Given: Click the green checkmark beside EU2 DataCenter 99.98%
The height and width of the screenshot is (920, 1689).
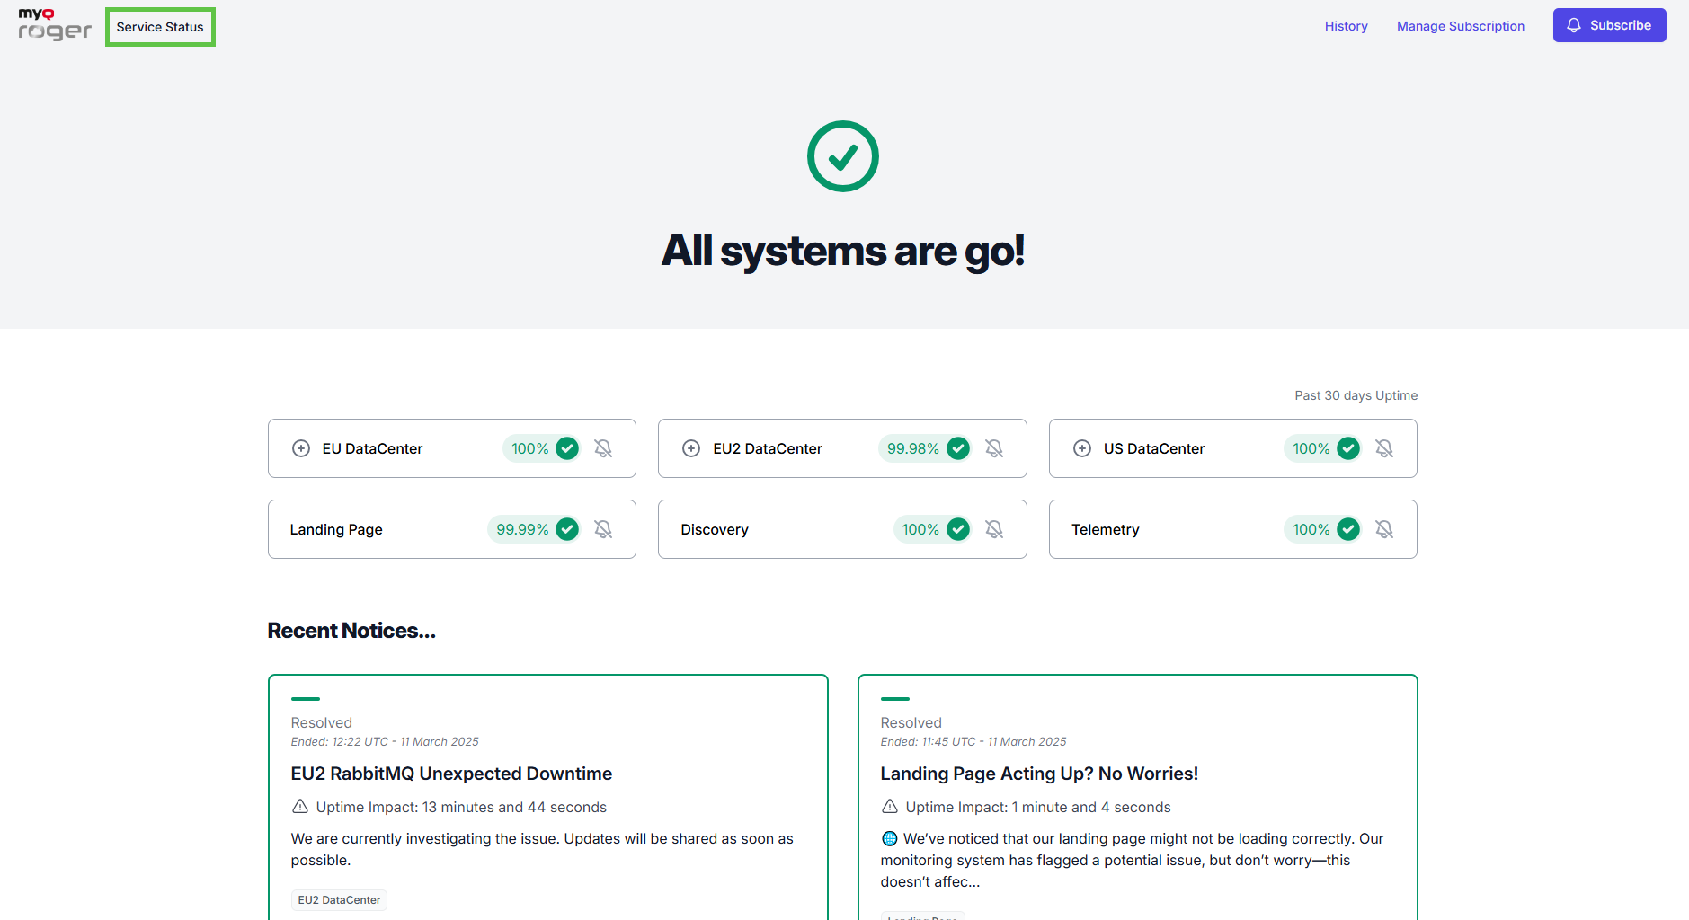Looking at the screenshot, I should [958, 448].
